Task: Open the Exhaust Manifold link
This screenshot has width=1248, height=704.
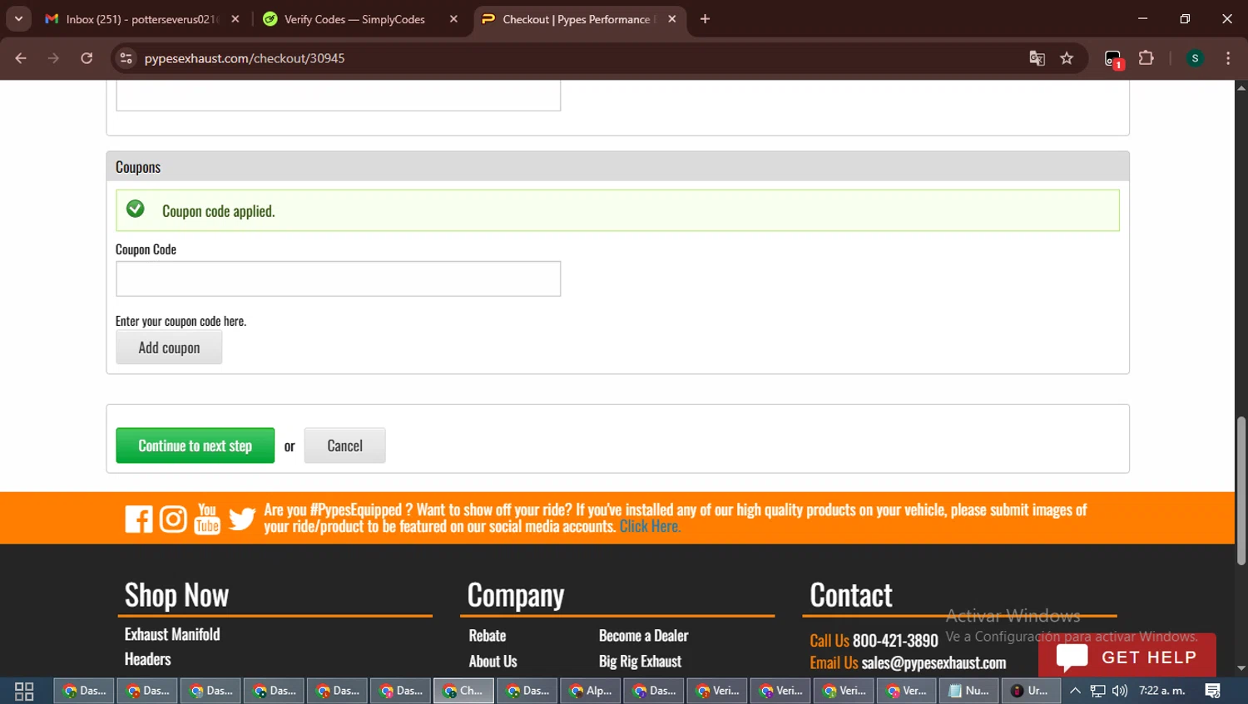Action: (x=172, y=634)
